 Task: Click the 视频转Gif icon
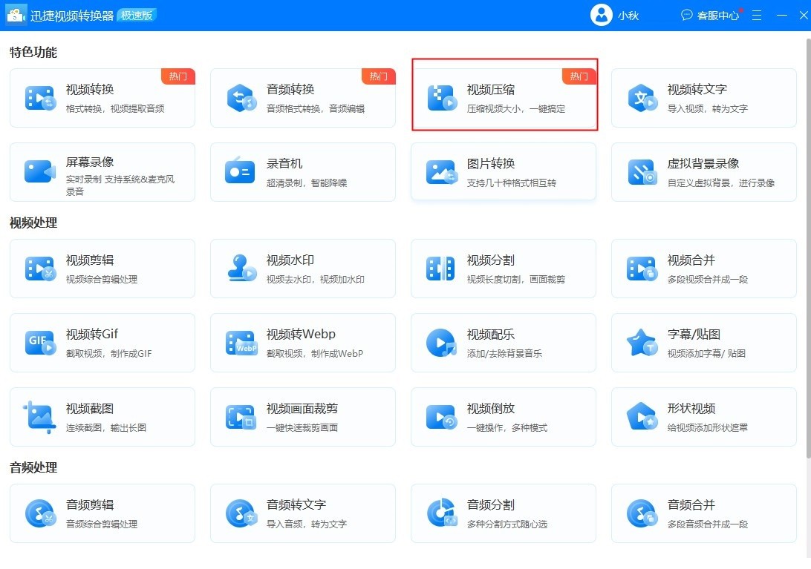(40, 343)
